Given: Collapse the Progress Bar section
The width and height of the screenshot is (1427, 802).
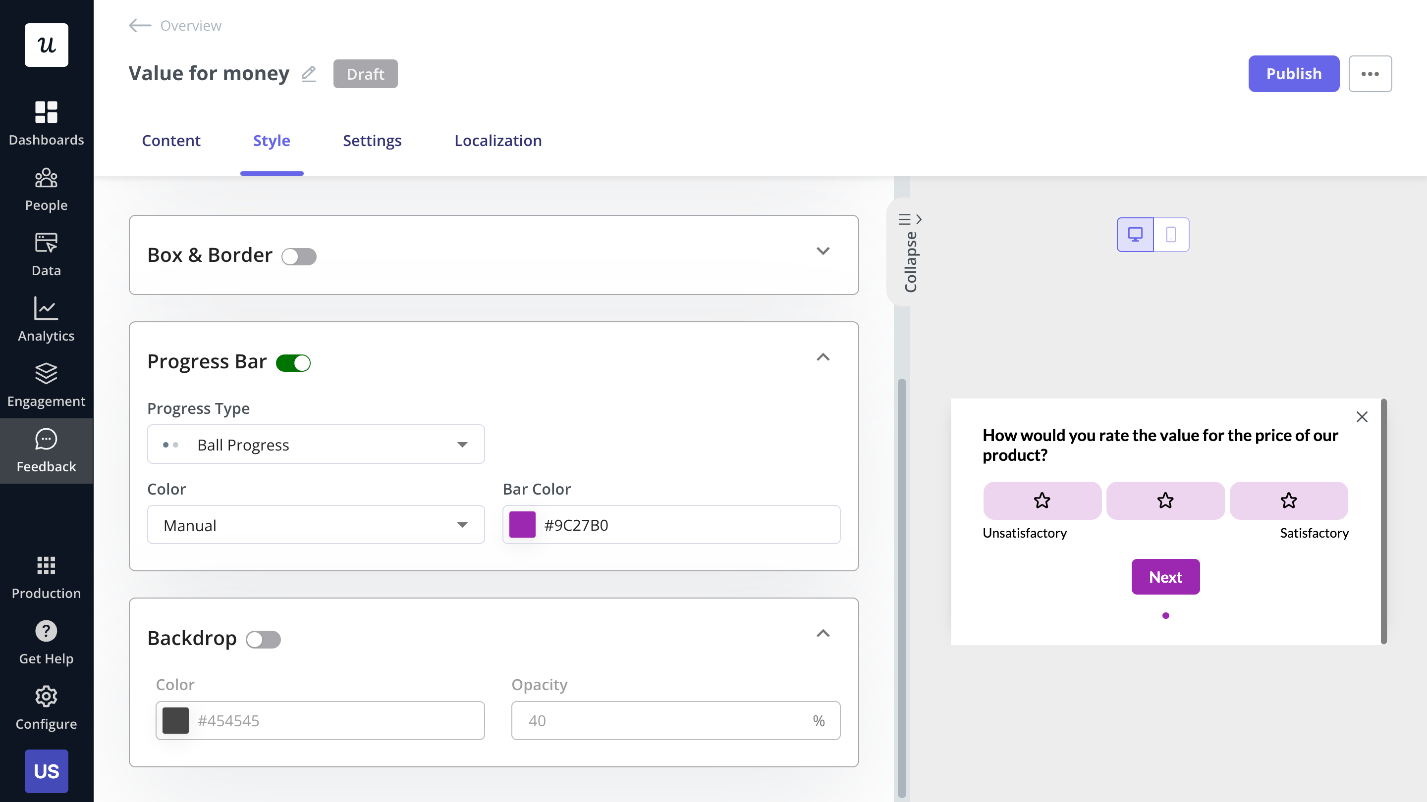Looking at the screenshot, I should coord(823,357).
